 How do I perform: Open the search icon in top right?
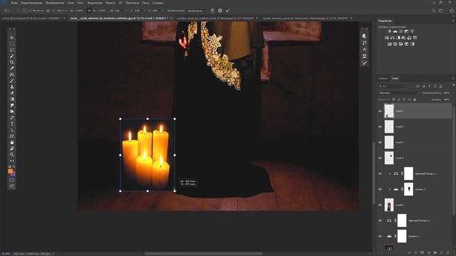click(x=434, y=11)
